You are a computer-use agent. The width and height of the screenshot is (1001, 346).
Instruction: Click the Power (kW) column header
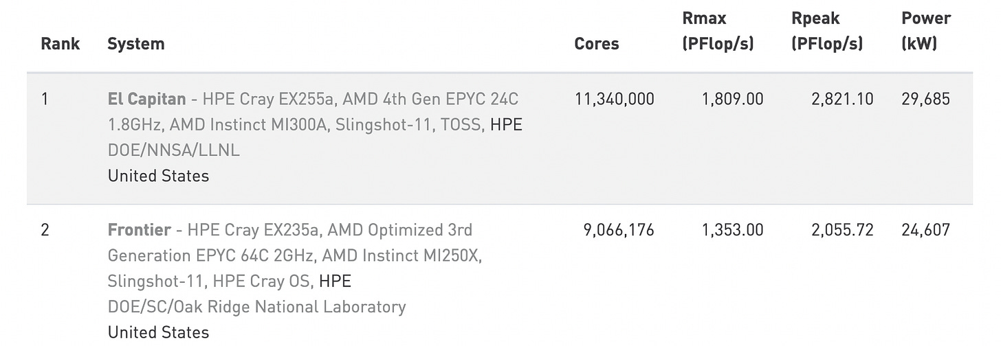(x=925, y=31)
